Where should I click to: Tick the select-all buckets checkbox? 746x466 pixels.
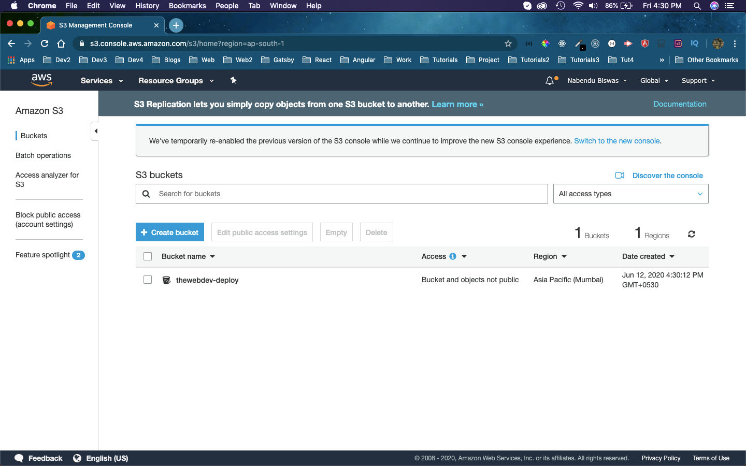(x=148, y=256)
